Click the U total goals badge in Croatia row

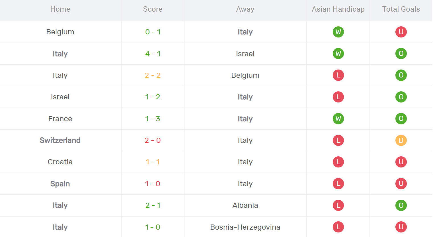click(x=401, y=162)
